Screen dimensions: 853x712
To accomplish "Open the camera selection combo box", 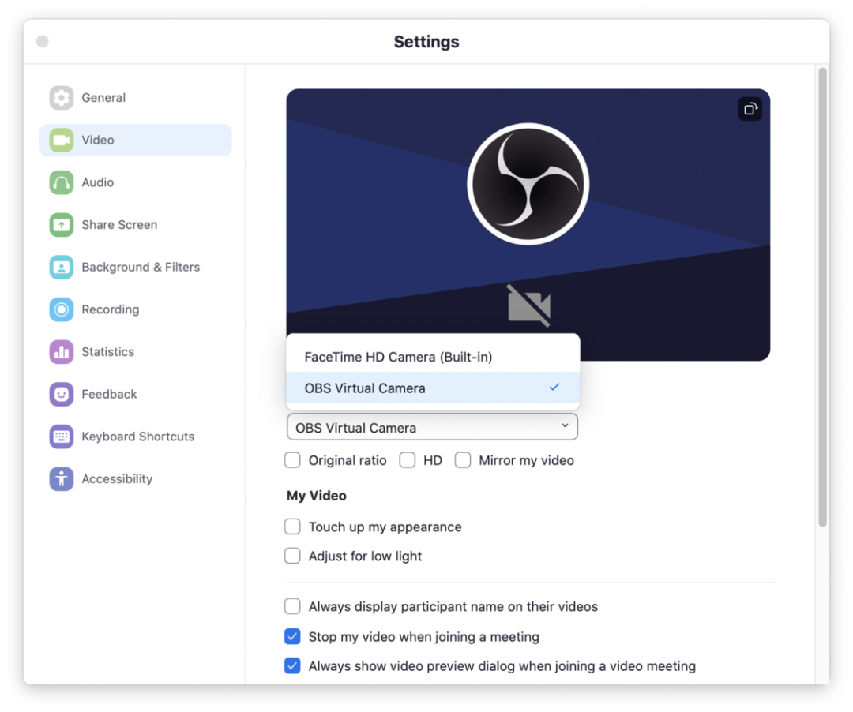I will (432, 428).
